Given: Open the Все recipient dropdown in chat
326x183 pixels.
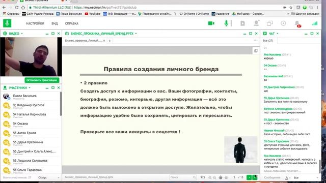Looking at the screenshot, I should (x=306, y=178).
